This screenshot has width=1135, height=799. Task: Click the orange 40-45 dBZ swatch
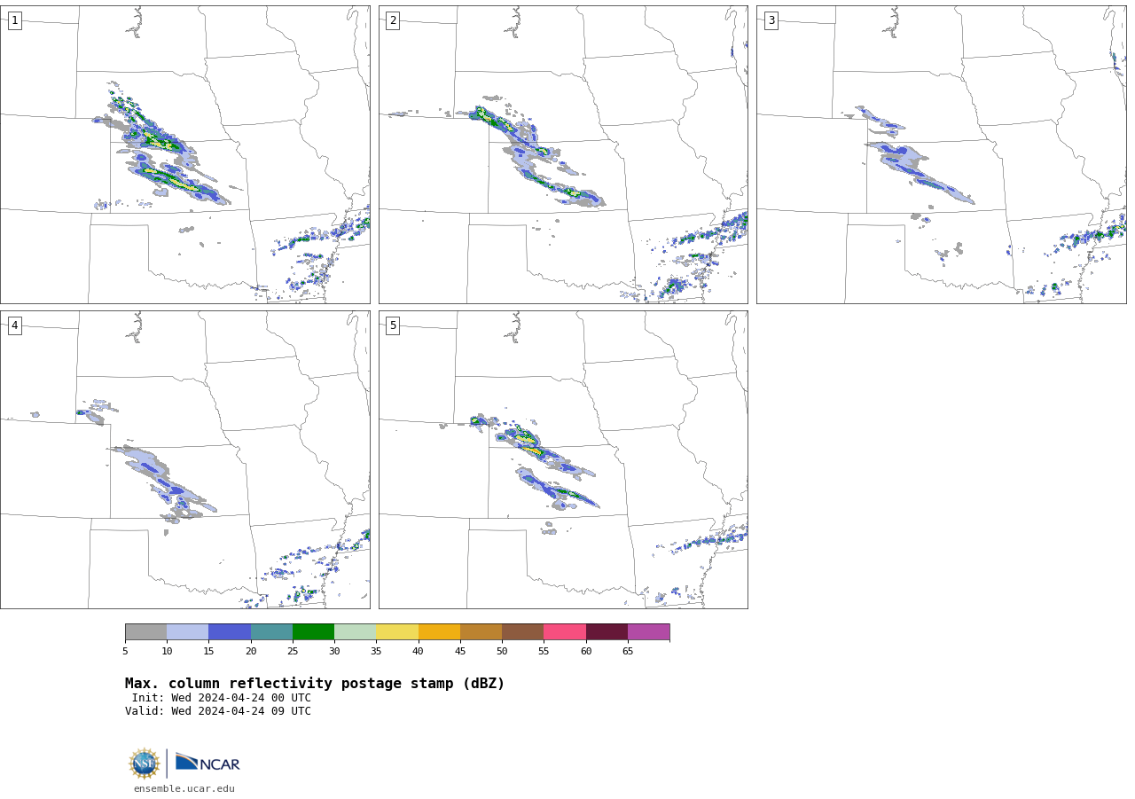(x=439, y=631)
